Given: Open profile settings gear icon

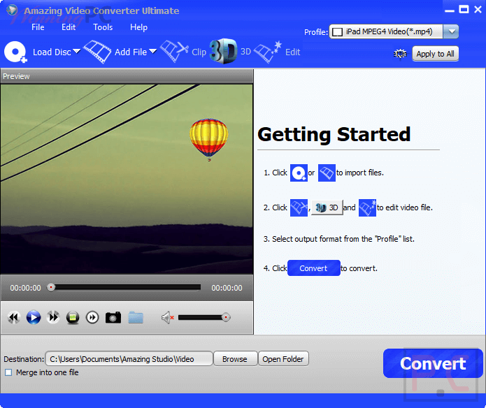Looking at the screenshot, I should click(400, 54).
